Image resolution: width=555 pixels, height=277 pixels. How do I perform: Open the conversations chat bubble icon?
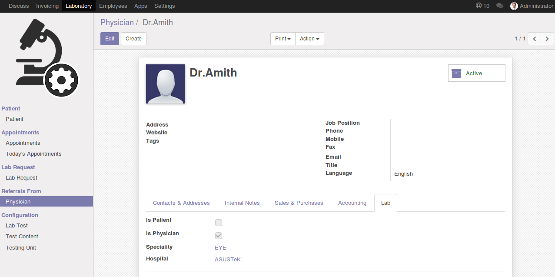[x=500, y=6]
